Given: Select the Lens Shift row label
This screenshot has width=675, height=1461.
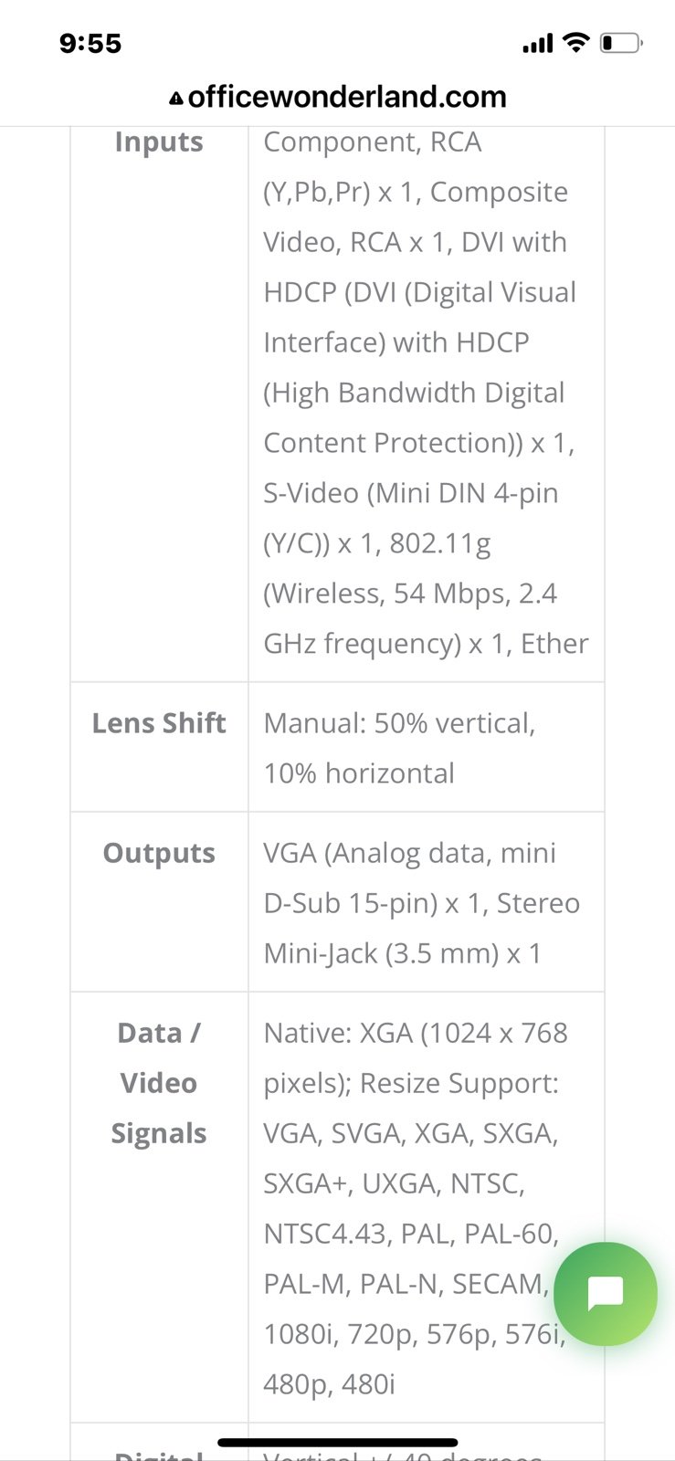Looking at the screenshot, I should point(159,723).
